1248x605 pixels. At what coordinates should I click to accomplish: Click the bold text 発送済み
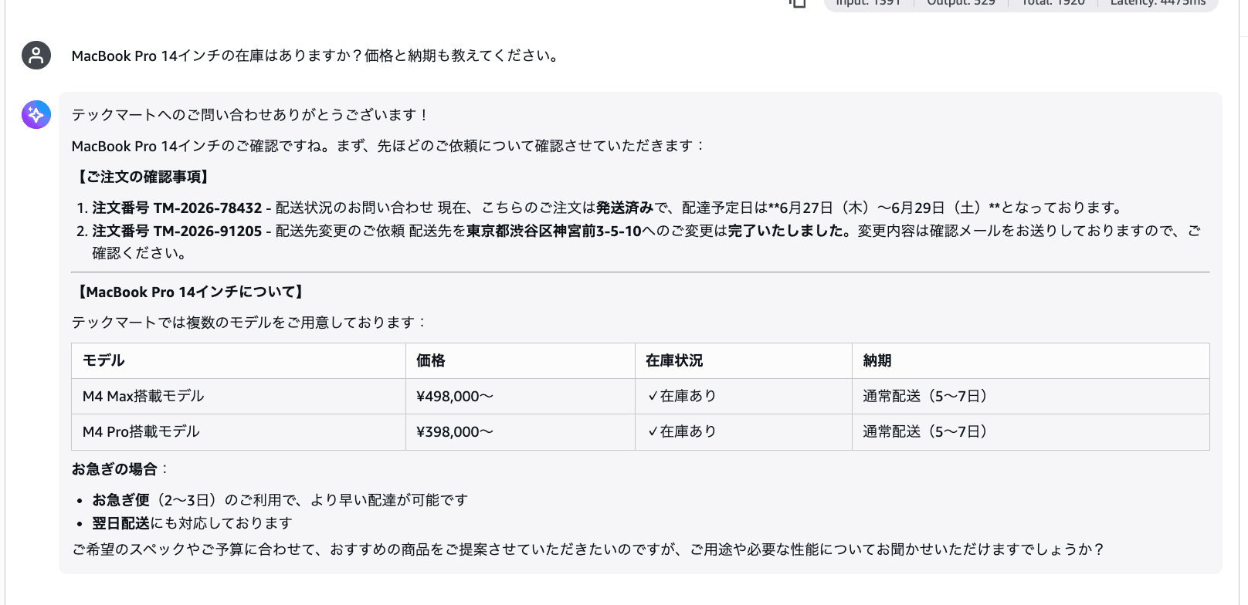tap(624, 208)
